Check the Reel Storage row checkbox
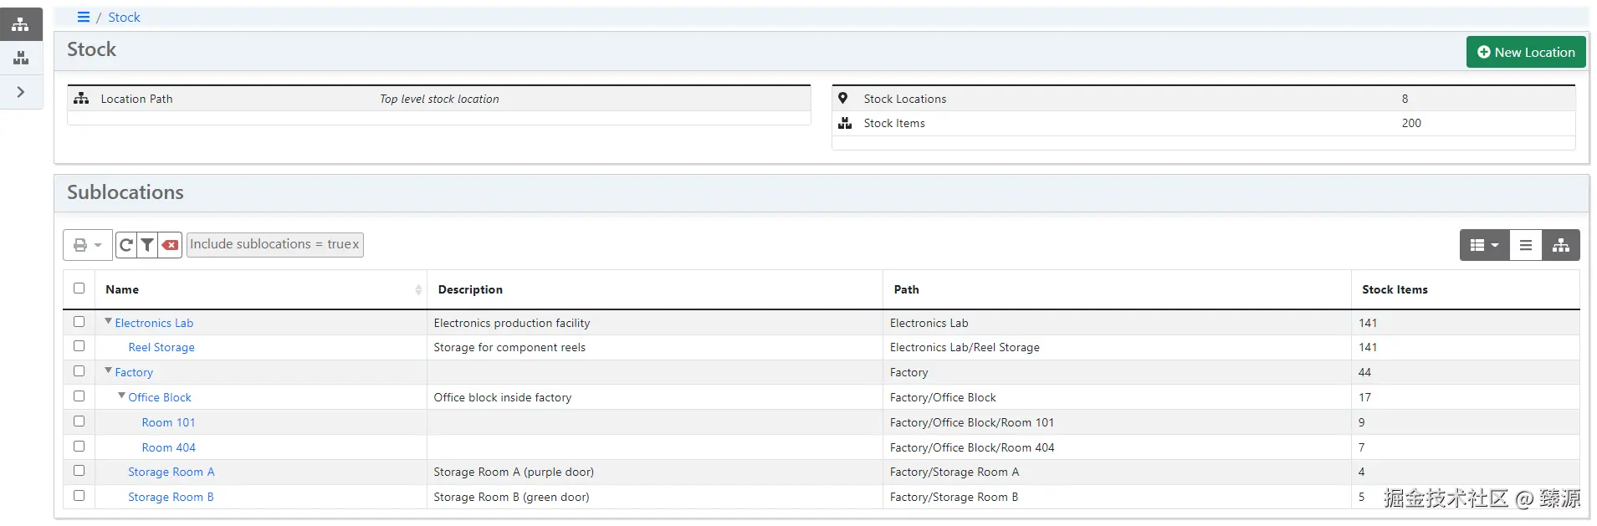Screen dimensions: 1597x526 pyautogui.click(x=79, y=346)
